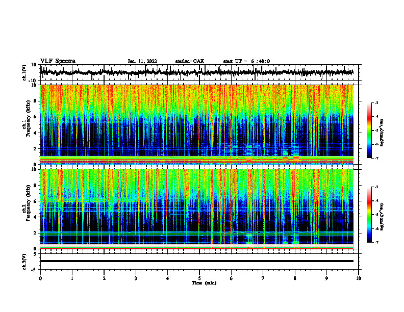This screenshot has height=312, width=404.
Task: Click the date "Jan. 11, 2022"
Action: point(142,61)
